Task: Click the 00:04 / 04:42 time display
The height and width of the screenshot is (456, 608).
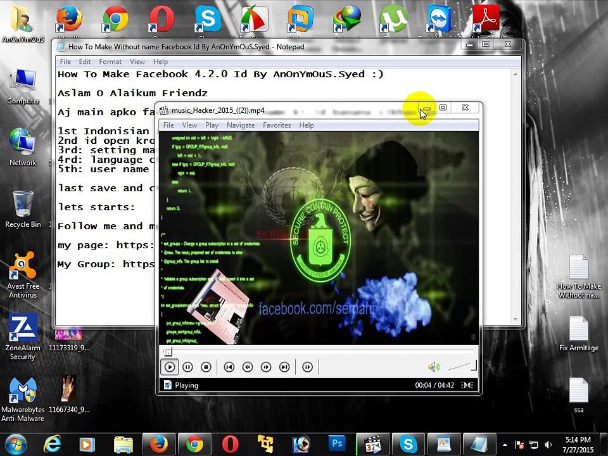Action: tap(434, 386)
